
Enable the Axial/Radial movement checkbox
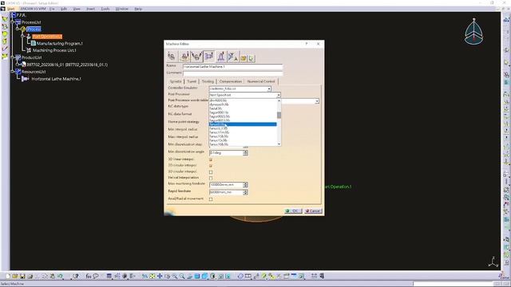211,199
